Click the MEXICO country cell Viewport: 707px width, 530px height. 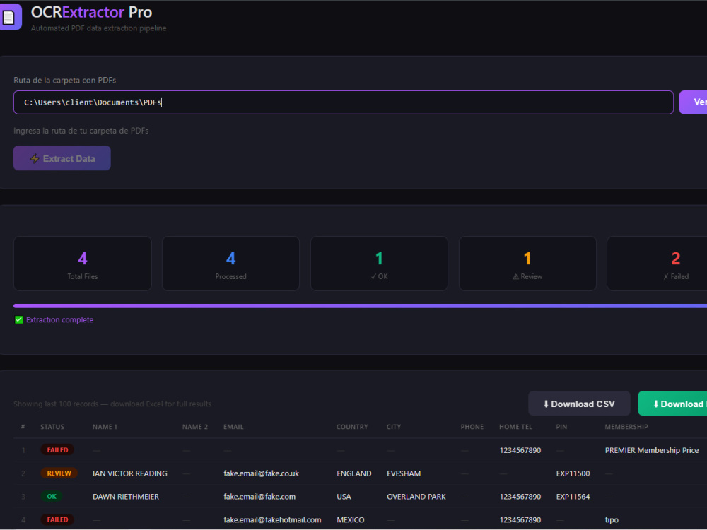pyautogui.click(x=351, y=519)
